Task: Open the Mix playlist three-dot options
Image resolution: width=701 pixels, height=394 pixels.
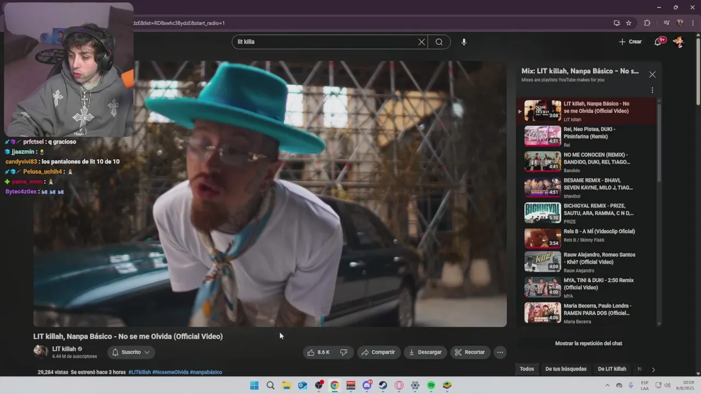Action: click(x=652, y=90)
